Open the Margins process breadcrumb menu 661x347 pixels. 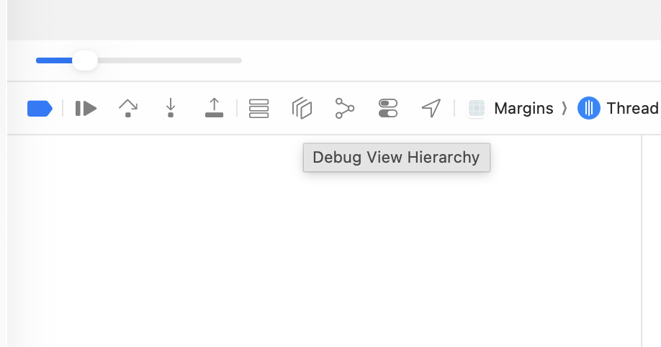coord(523,109)
